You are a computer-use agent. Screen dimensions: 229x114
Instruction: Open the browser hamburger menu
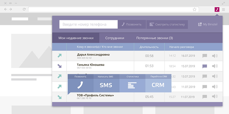(x=223, y=10)
